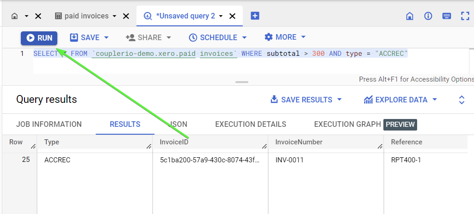
Task: Show keyboard shortcuts icon
Action: [447, 16]
